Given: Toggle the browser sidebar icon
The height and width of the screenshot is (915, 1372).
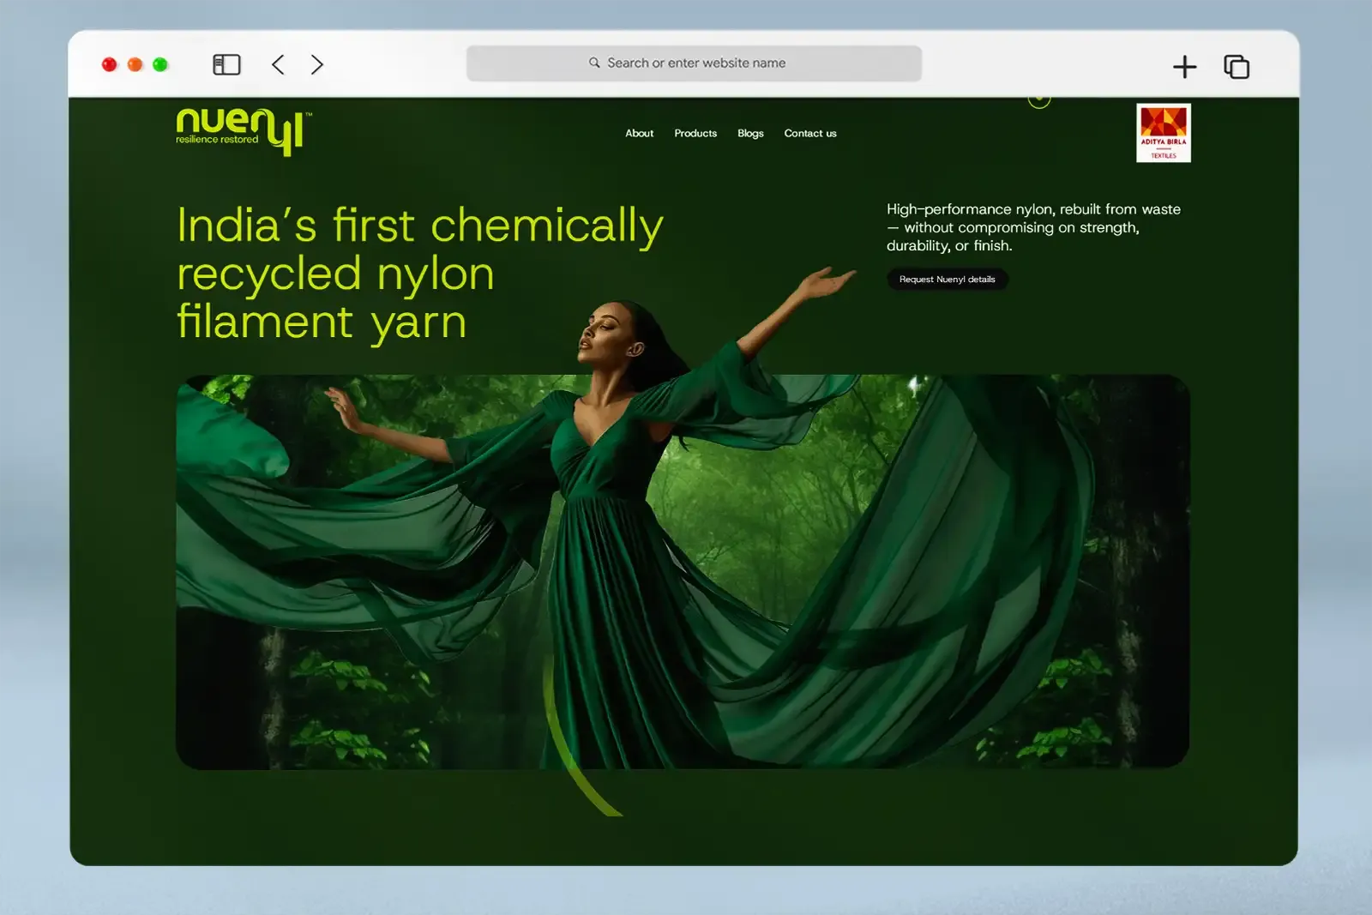Looking at the screenshot, I should tap(226, 64).
